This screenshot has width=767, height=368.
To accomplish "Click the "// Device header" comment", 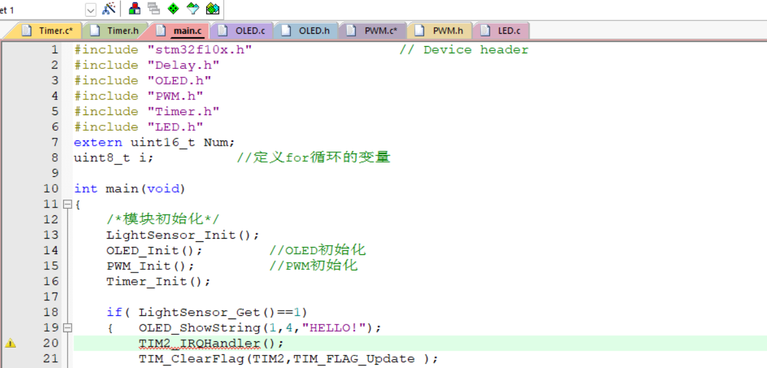I will [x=464, y=50].
